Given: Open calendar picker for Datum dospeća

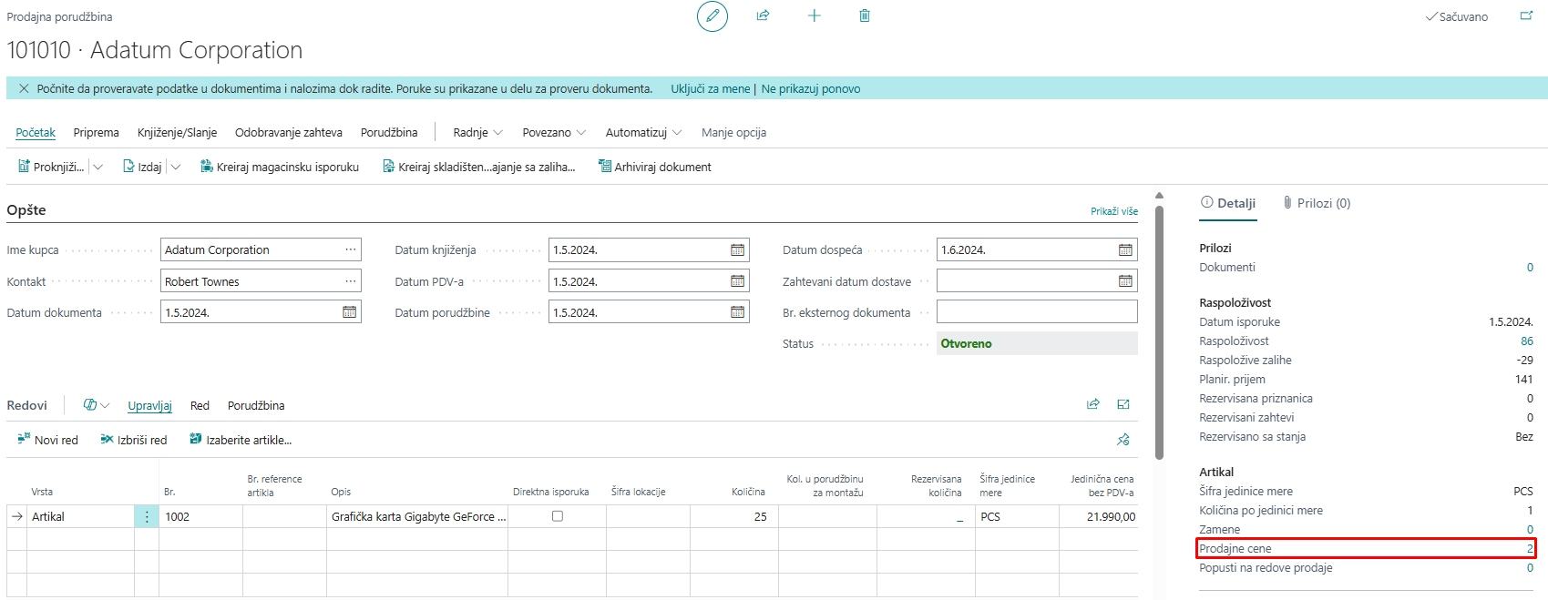Looking at the screenshot, I should click(1125, 250).
